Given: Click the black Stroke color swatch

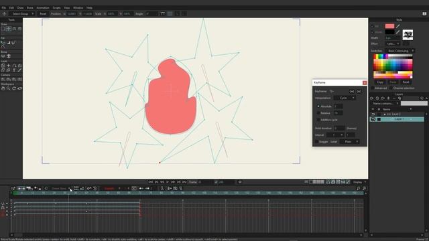Looking at the screenshot, I should pos(389,32).
